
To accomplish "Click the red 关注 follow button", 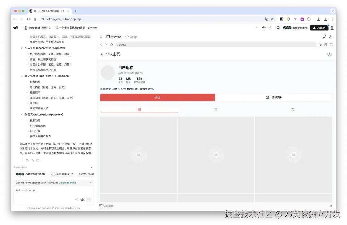I will point(157,97).
